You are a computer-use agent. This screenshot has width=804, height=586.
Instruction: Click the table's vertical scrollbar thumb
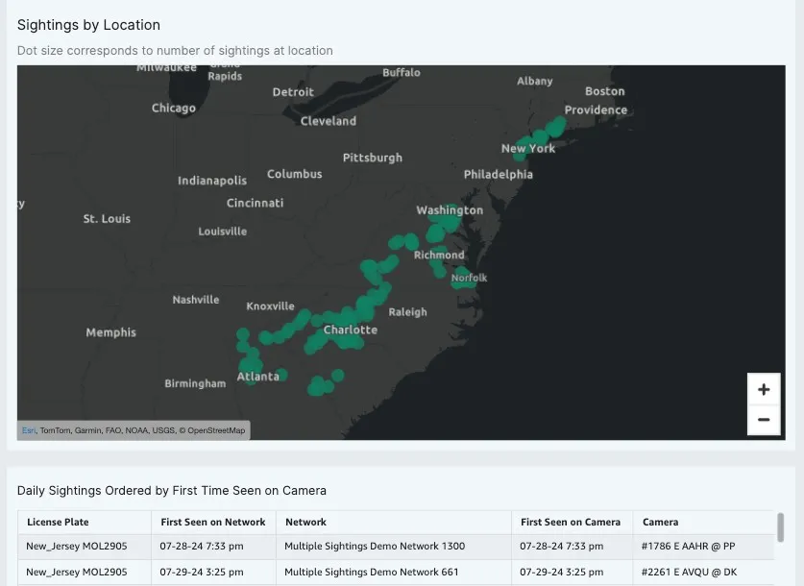(x=780, y=527)
